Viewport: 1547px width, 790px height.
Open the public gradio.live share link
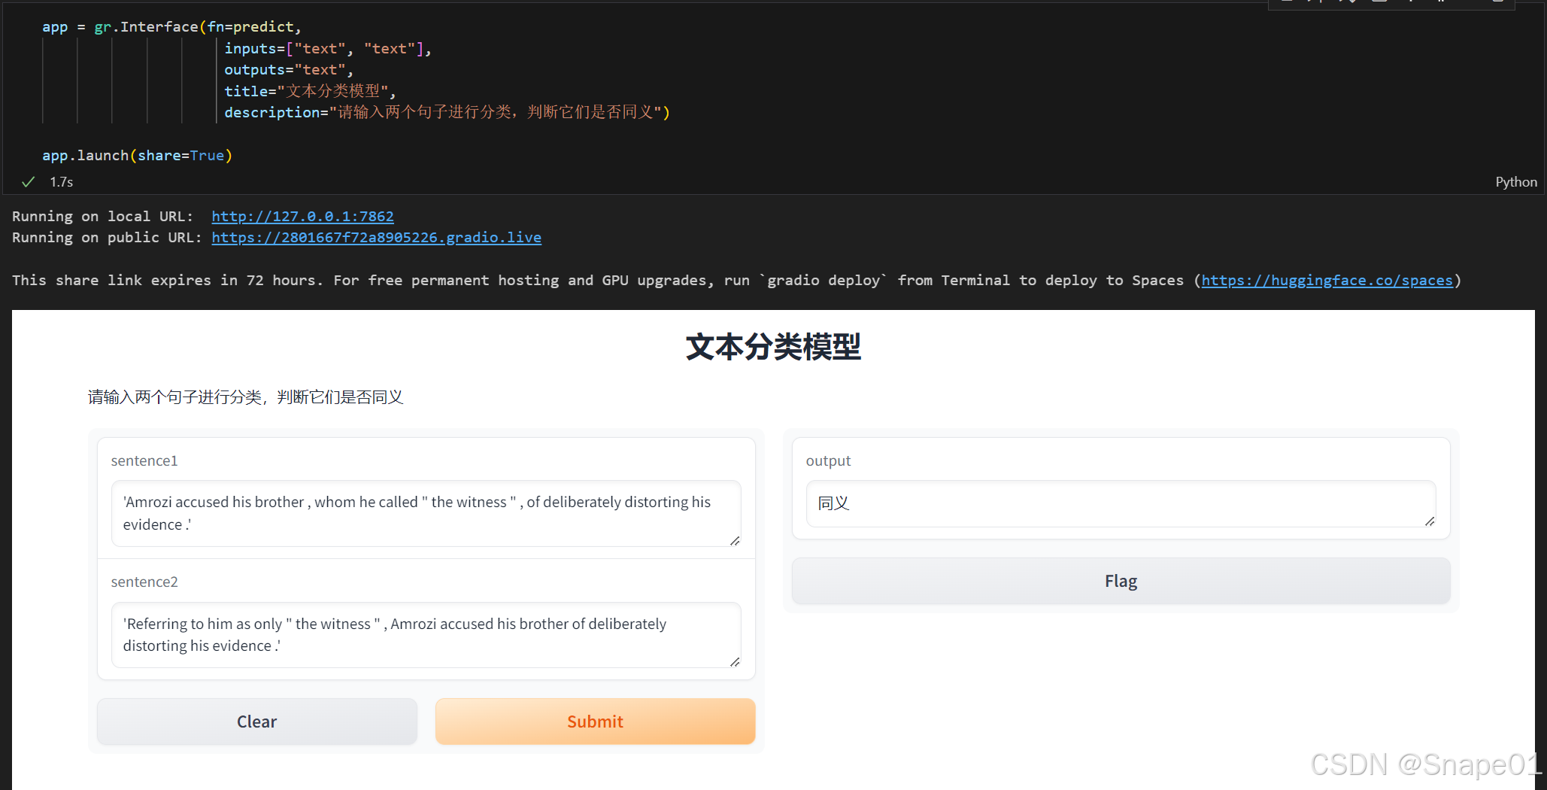tap(376, 237)
